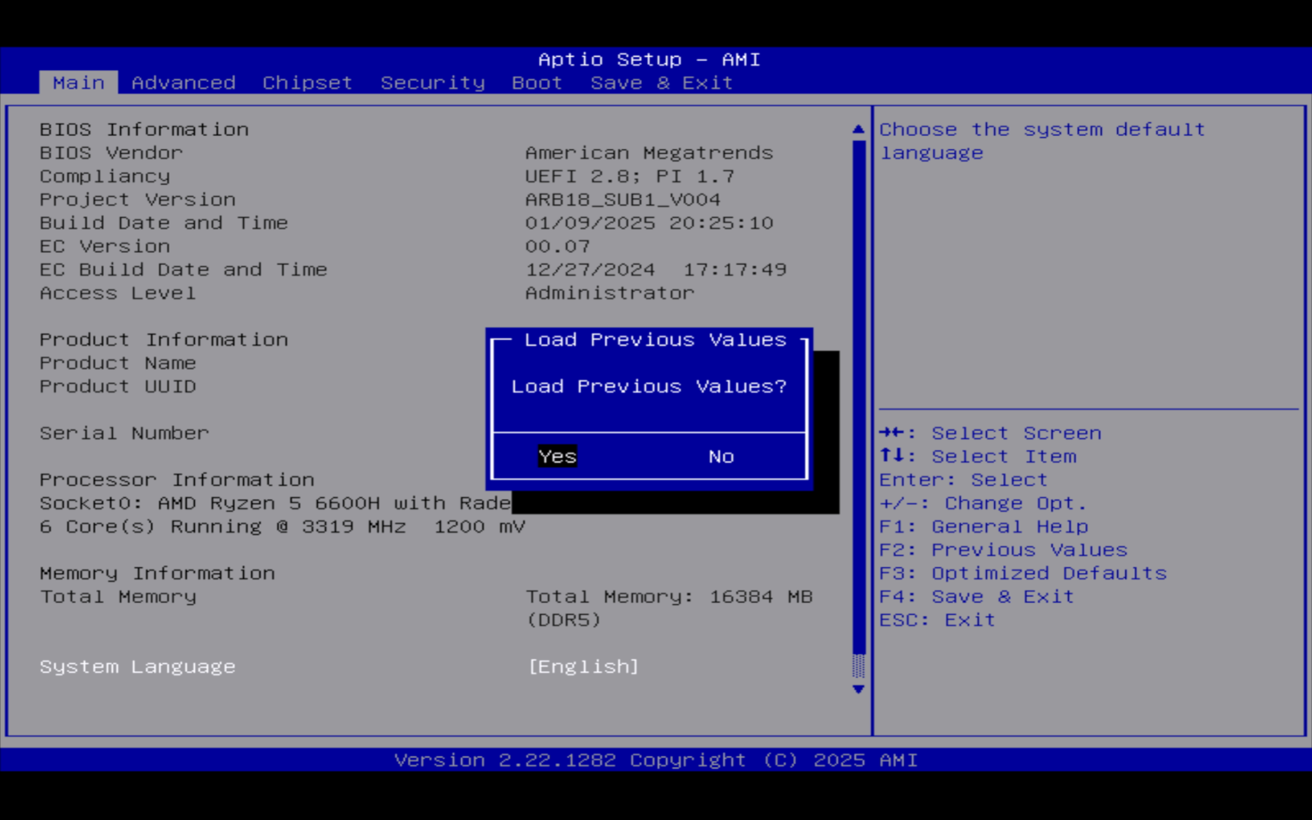Select the Main tab
This screenshot has width=1312, height=820.
tap(78, 83)
